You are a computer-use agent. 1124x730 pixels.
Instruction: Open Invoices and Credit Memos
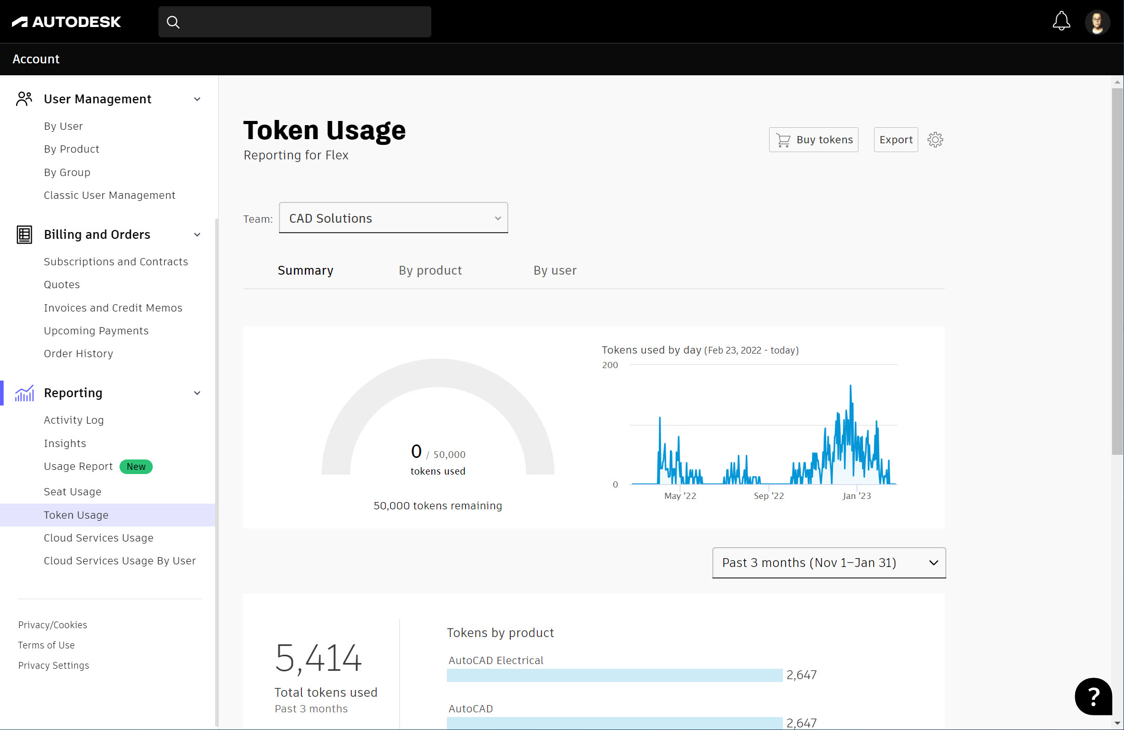click(x=113, y=308)
